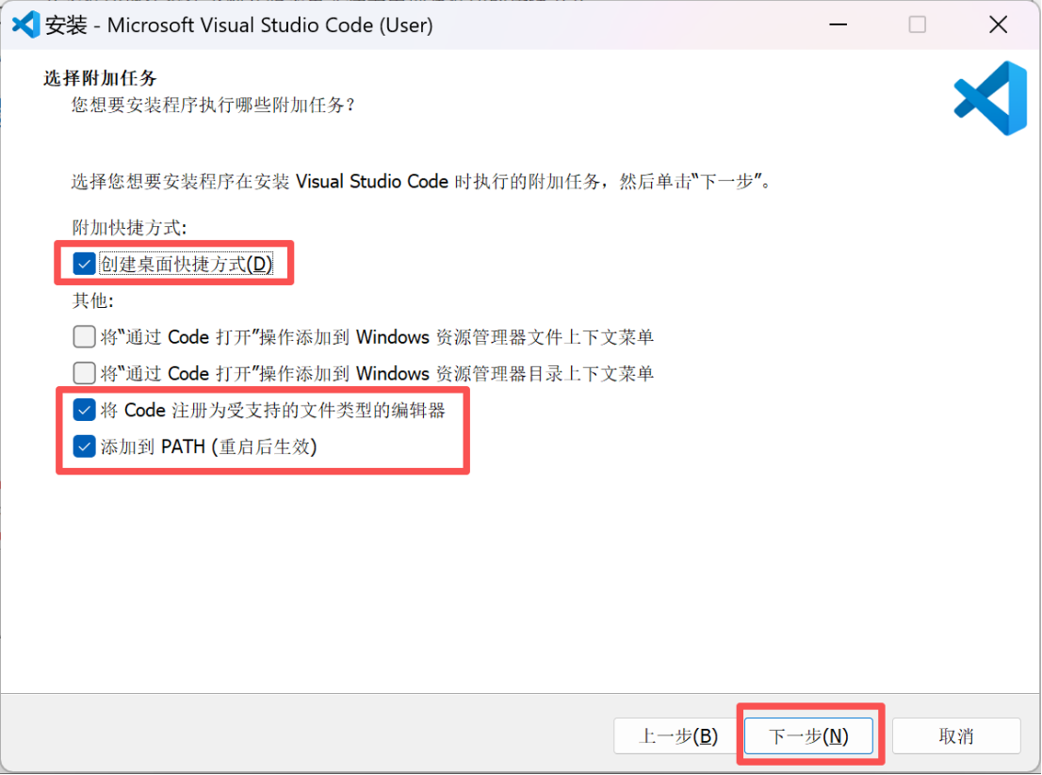This screenshot has height=775, width=1042.
Task: Click the disabled maximize button
Action: (918, 25)
